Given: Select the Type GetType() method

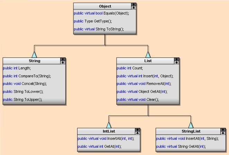Looking at the screenshot, I should coord(93,21).
